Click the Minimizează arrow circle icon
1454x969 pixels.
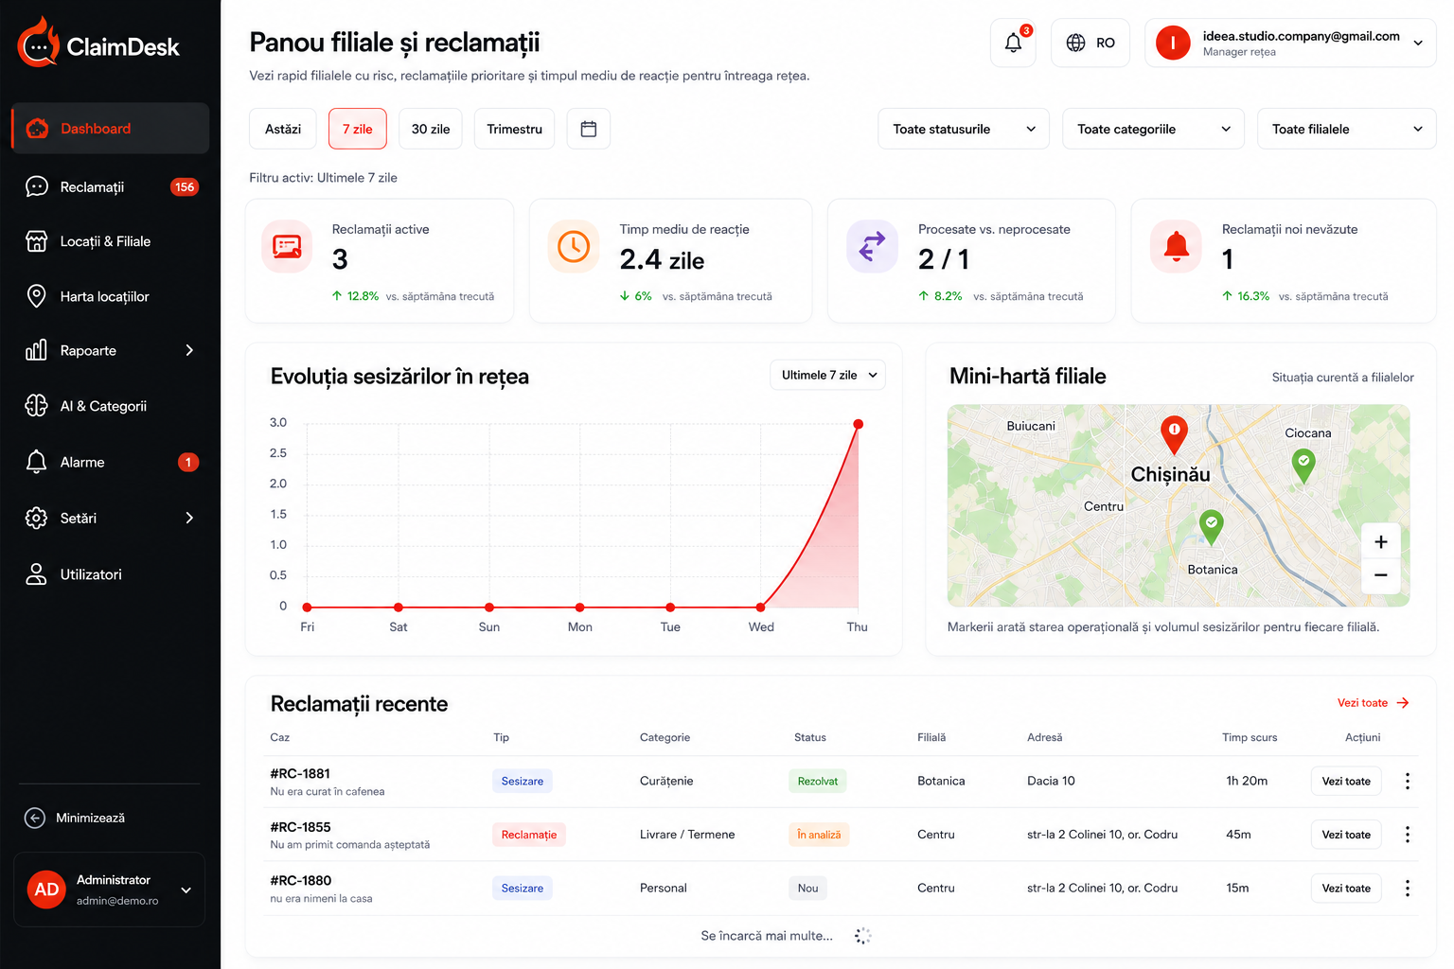pyautogui.click(x=35, y=818)
